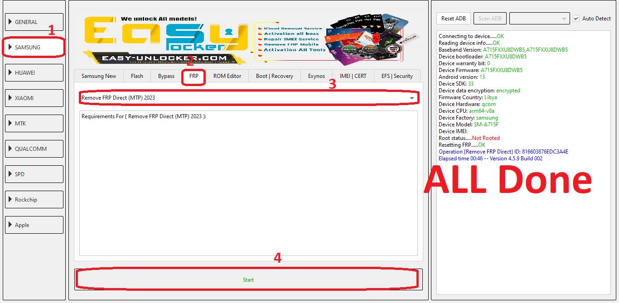Screen dimensions: 619x303
Task: Click inside the Requirements text area
Action: point(248,183)
